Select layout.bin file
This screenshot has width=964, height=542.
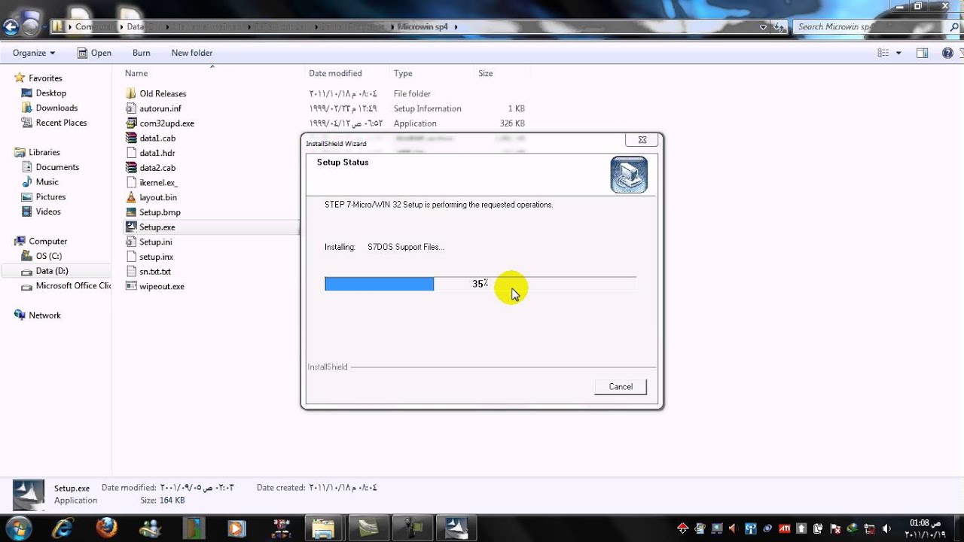click(x=158, y=197)
